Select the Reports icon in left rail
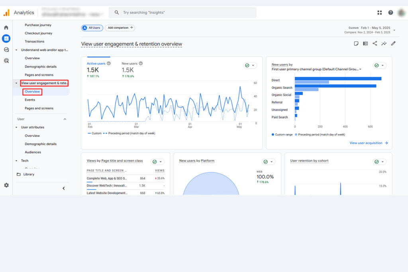This screenshot has width=408, height=272. pos(6,39)
